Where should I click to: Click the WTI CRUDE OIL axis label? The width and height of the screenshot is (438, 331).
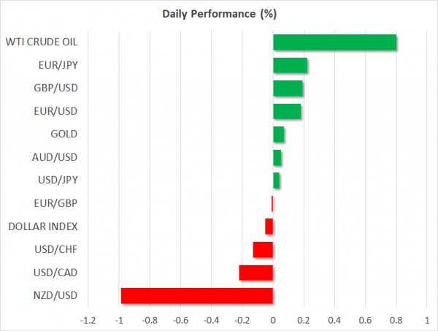click(x=43, y=42)
